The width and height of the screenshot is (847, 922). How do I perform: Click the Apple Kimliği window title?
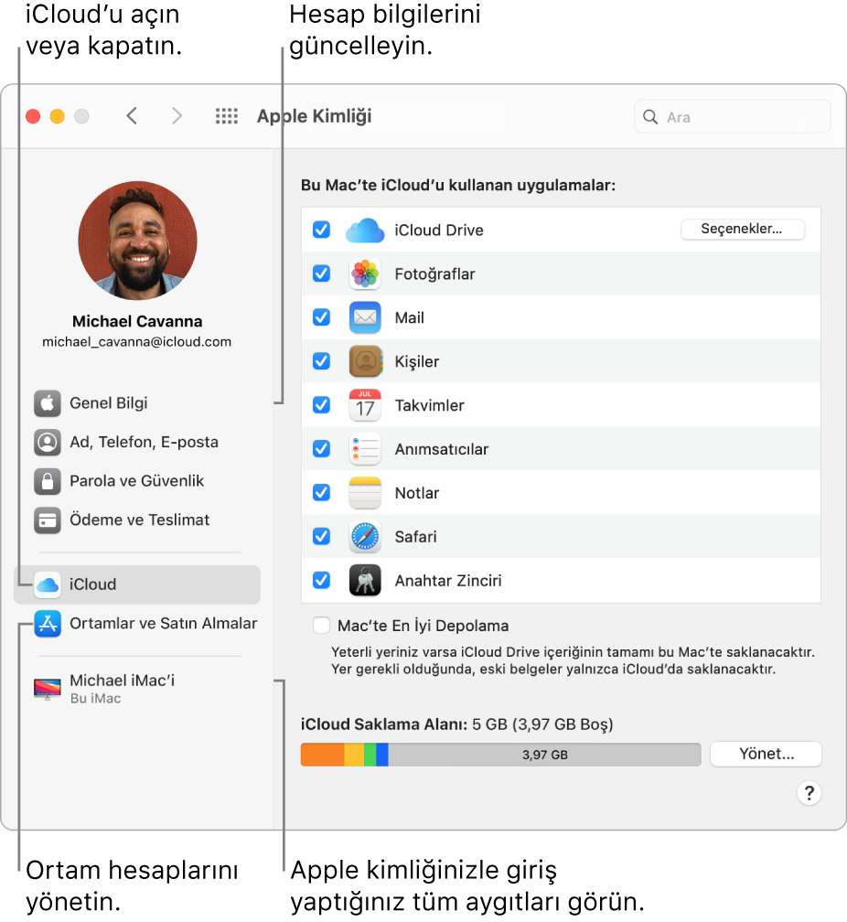click(314, 116)
